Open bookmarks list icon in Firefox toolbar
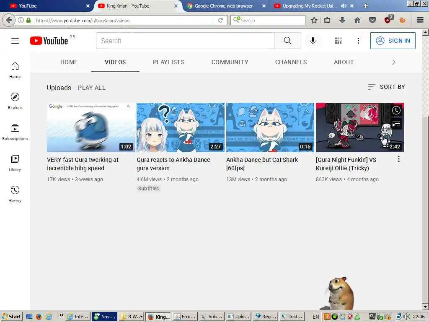This screenshot has width=429, height=322. [327, 20]
